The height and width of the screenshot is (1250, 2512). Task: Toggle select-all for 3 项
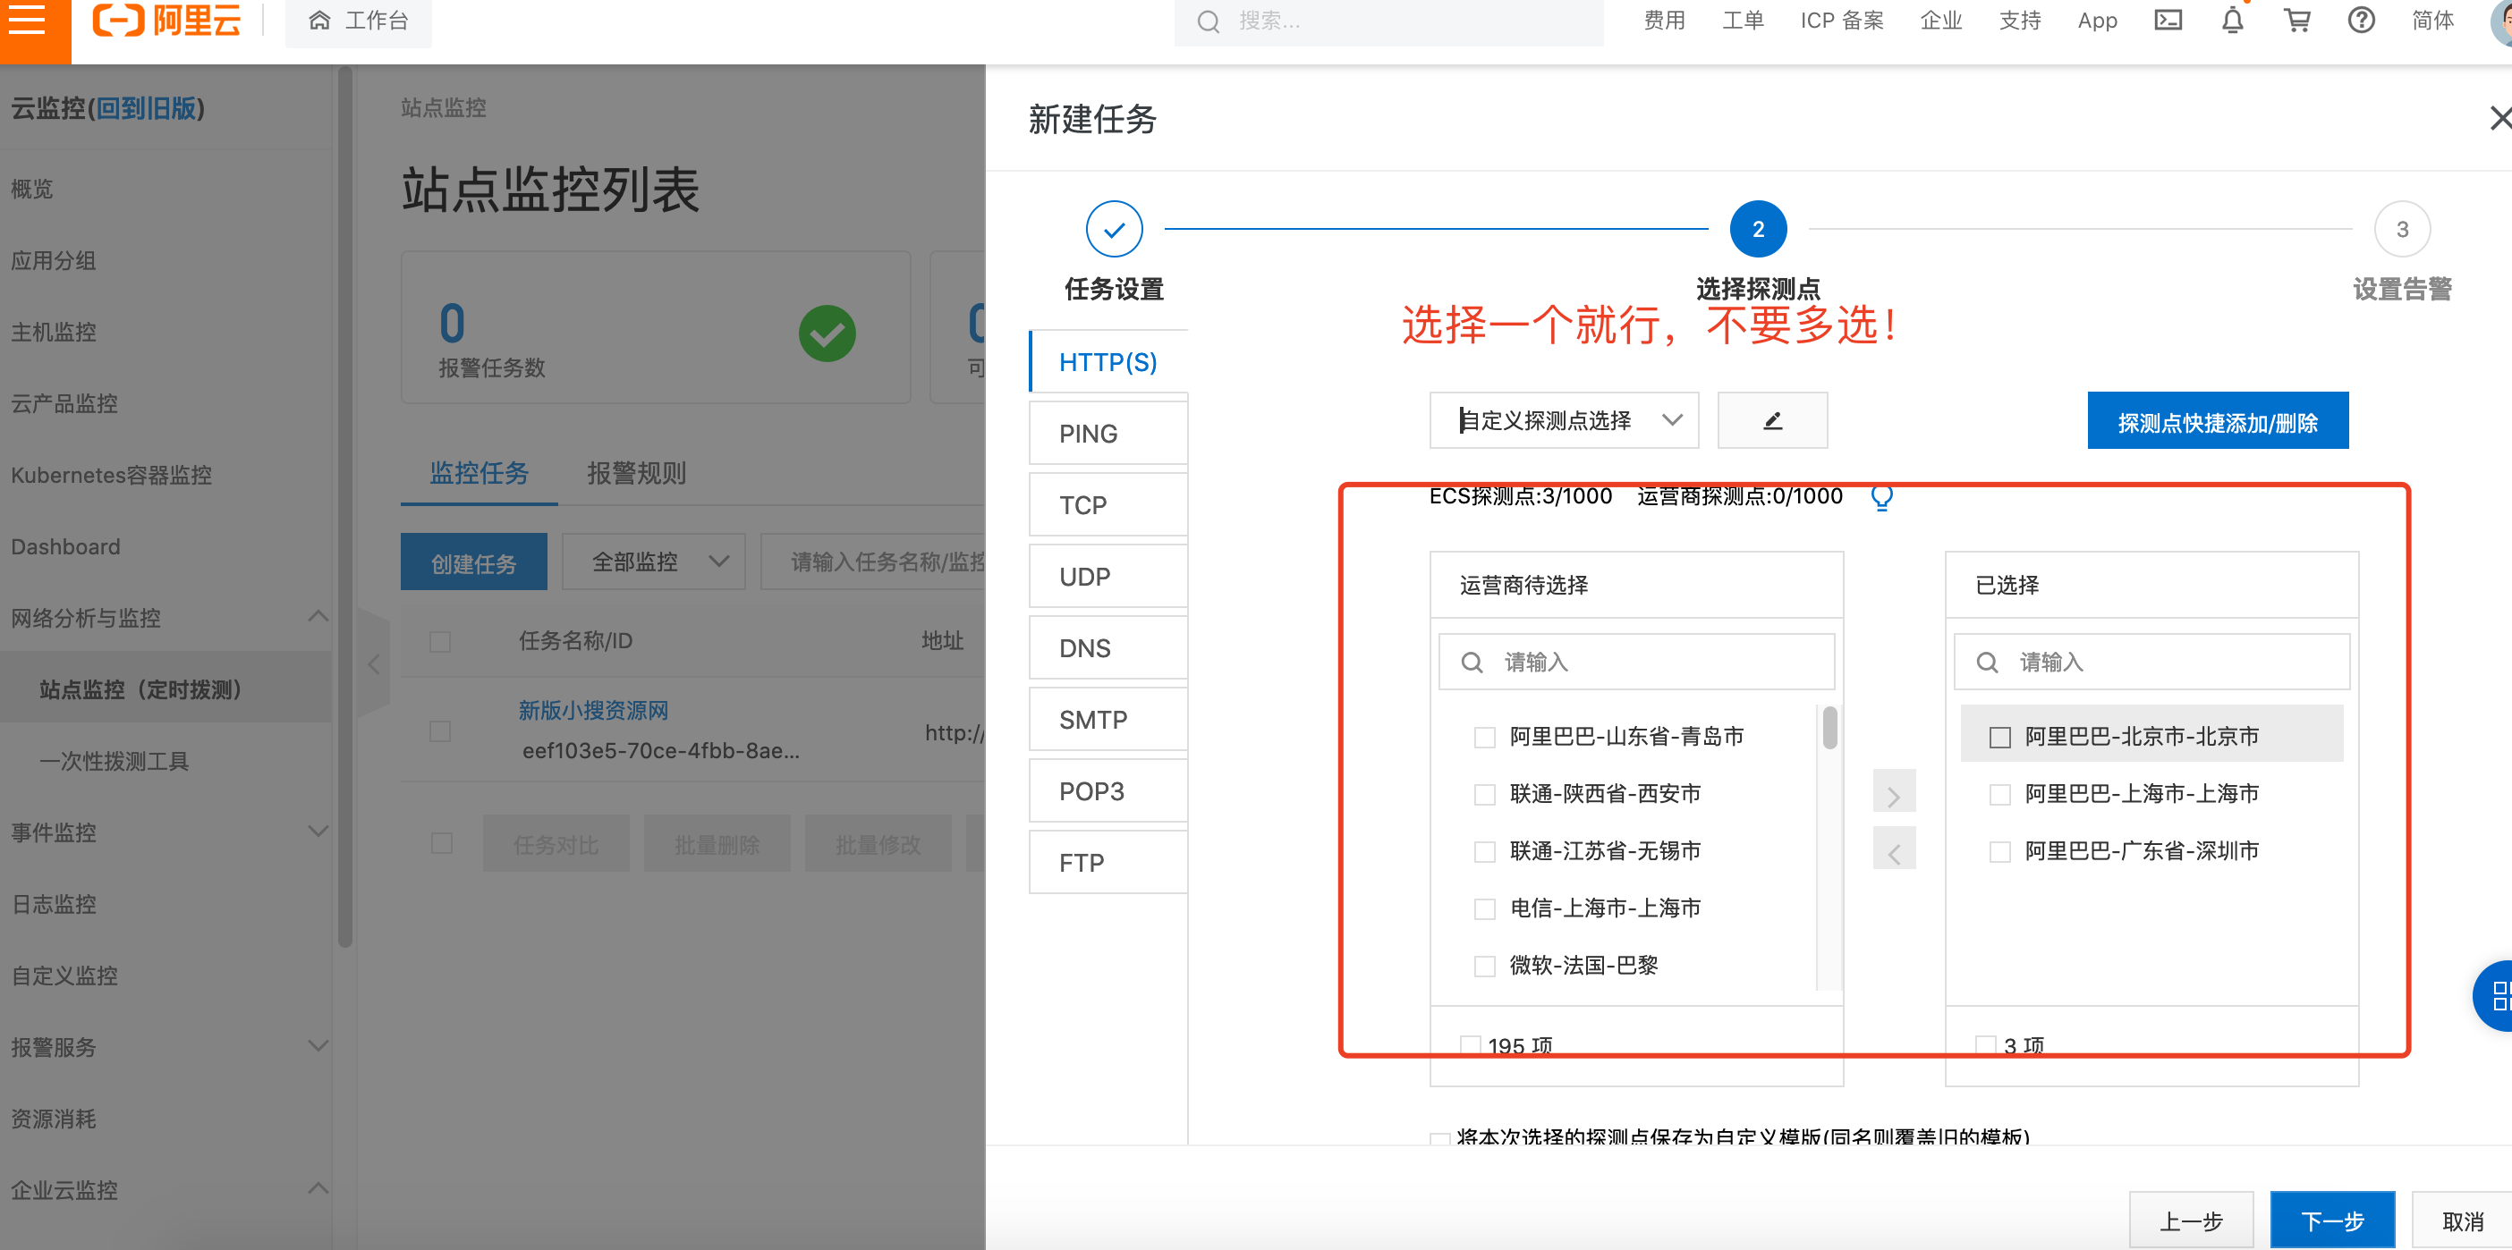pos(1984,1045)
